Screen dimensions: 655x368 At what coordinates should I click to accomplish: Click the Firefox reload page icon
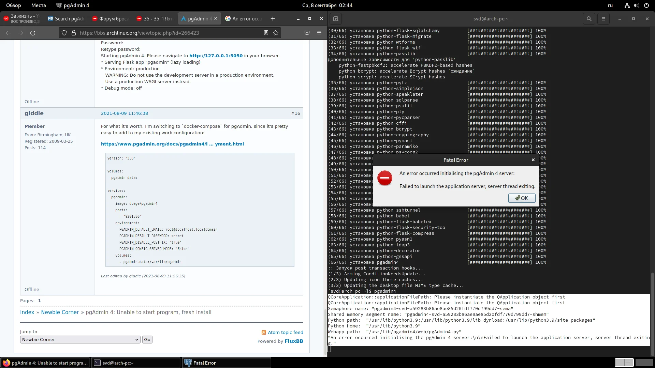33,33
